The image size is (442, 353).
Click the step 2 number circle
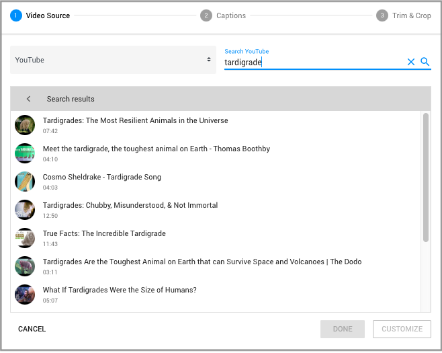(206, 15)
